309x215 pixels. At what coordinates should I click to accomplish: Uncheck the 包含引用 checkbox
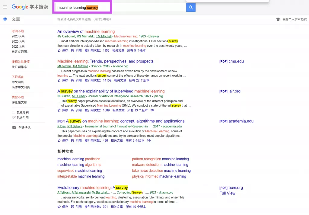point(14,117)
